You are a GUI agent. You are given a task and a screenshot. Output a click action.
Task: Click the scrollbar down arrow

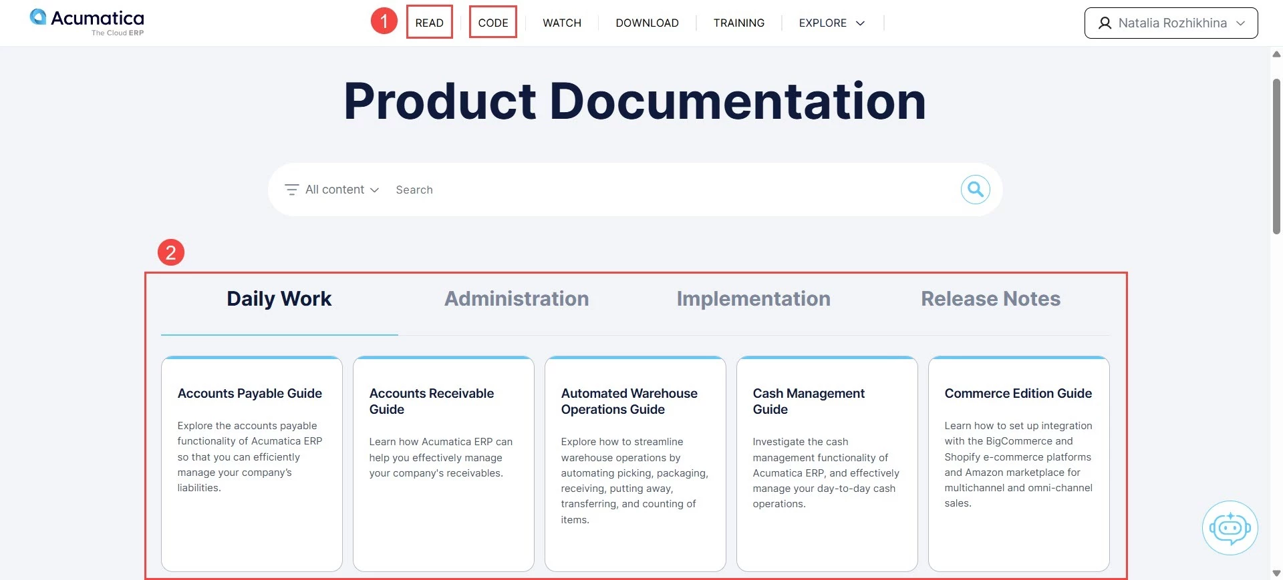click(x=1276, y=573)
